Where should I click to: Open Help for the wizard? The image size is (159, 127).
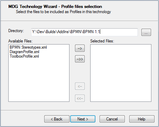click(x=142, y=119)
